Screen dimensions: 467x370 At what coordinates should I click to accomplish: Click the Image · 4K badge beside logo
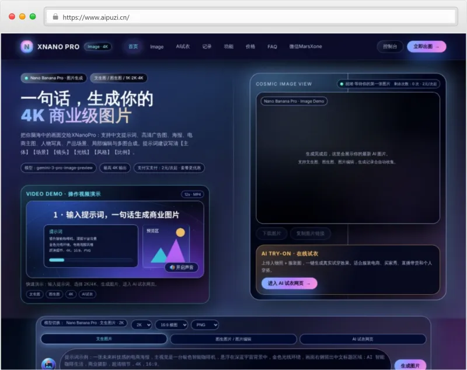pos(97,47)
